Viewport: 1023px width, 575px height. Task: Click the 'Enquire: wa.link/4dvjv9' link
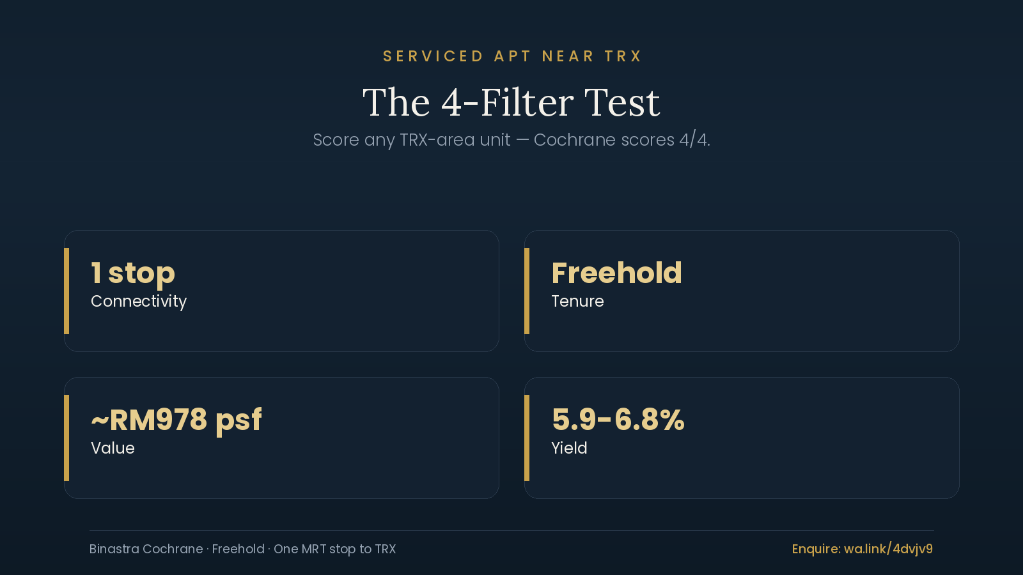click(x=863, y=549)
